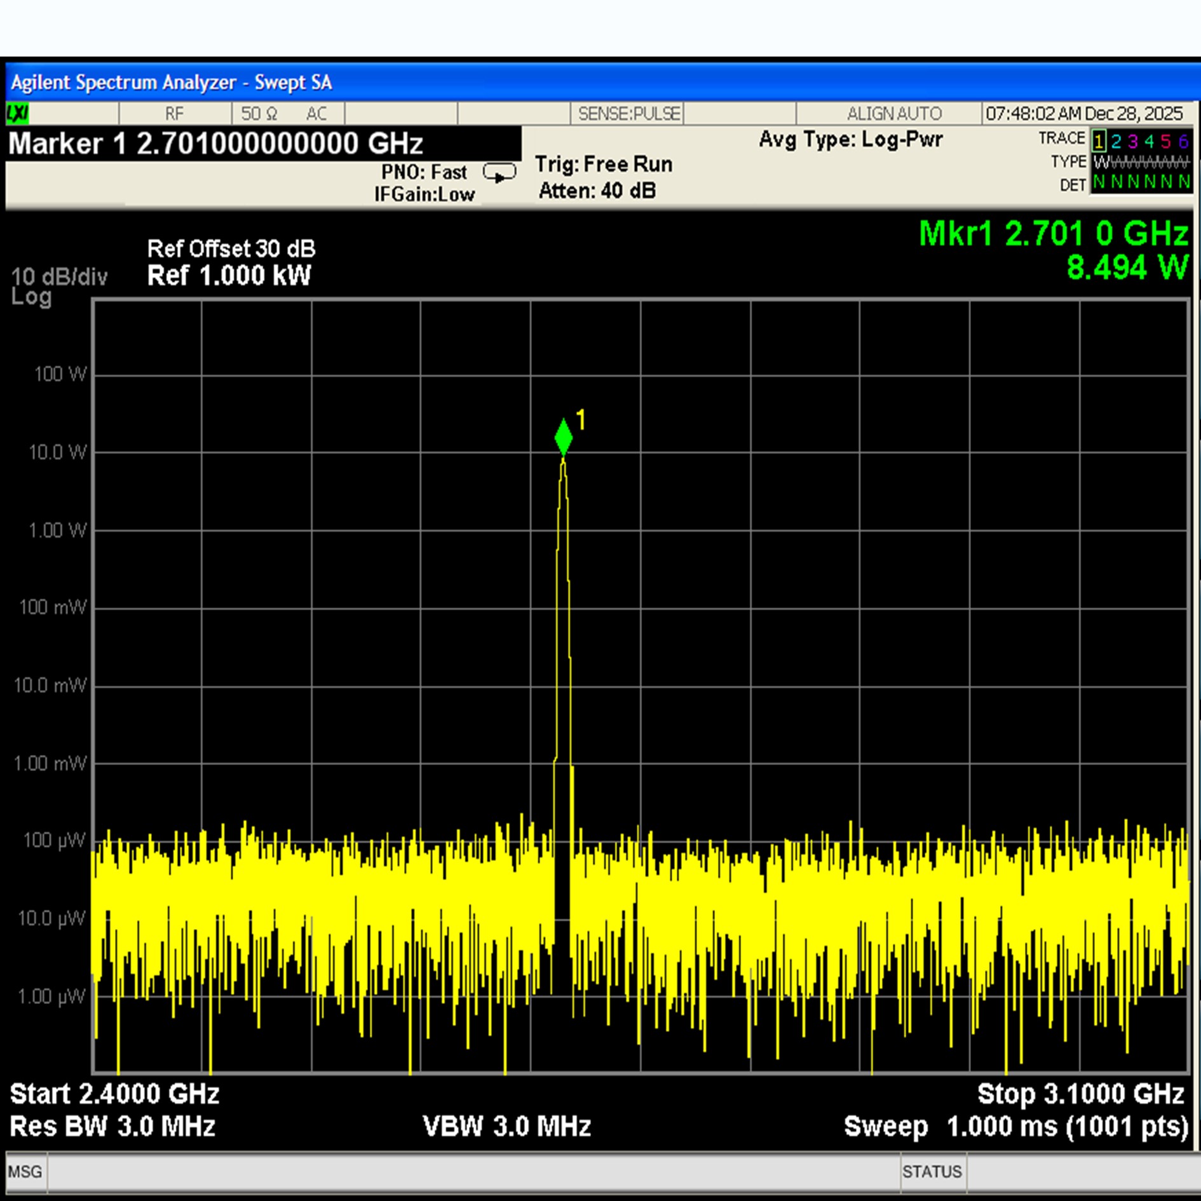Click the Log scale type label

click(31, 297)
